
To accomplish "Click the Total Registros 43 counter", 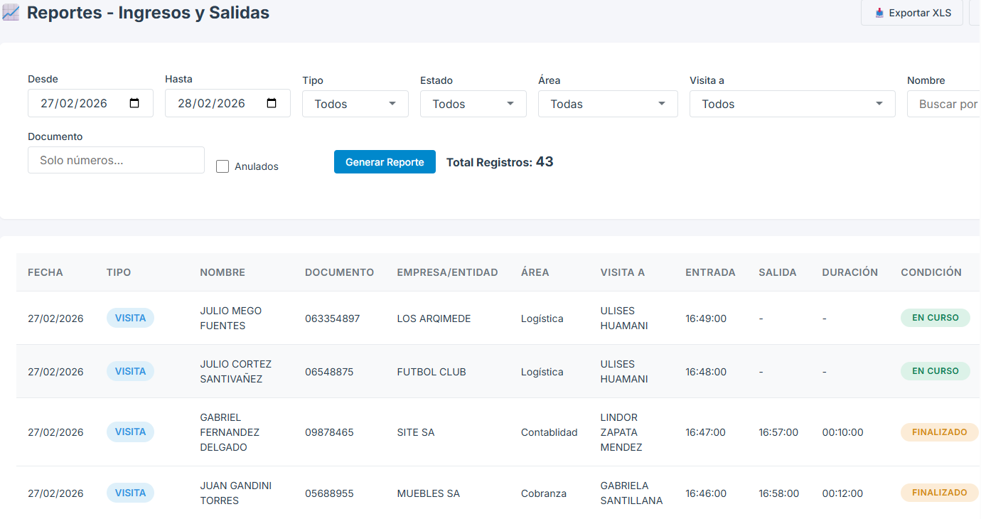I will point(500,161).
